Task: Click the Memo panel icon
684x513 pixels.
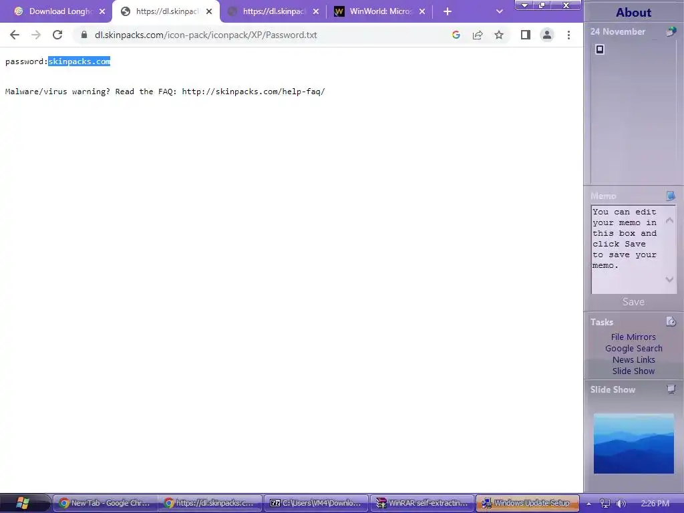Action: pos(671,196)
